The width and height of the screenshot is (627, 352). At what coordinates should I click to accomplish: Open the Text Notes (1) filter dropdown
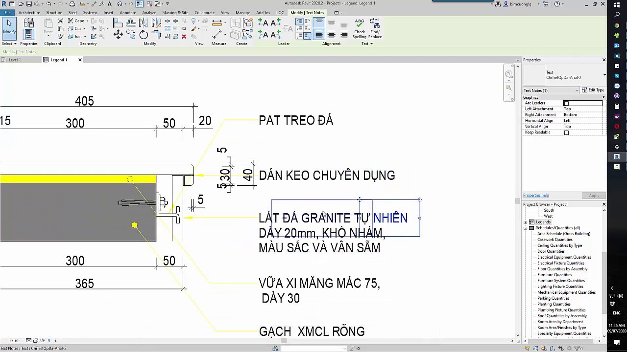point(551,90)
